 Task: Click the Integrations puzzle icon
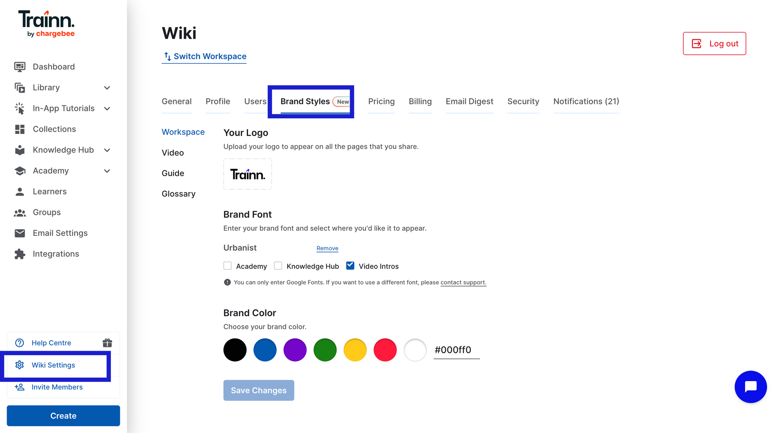click(x=20, y=254)
